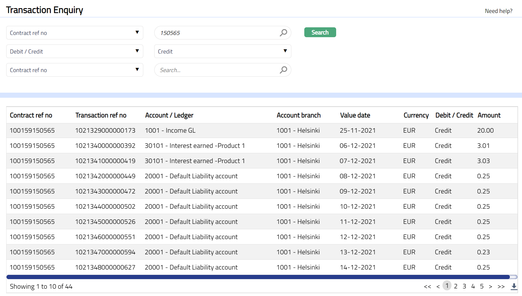The width and height of the screenshot is (522, 296).
Task: Open the Need help? link
Action: pos(498,11)
